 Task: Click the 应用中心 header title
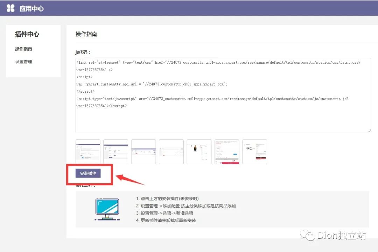(x=31, y=8)
